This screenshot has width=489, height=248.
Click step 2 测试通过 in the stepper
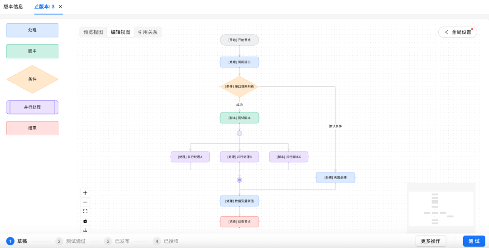coord(70,241)
